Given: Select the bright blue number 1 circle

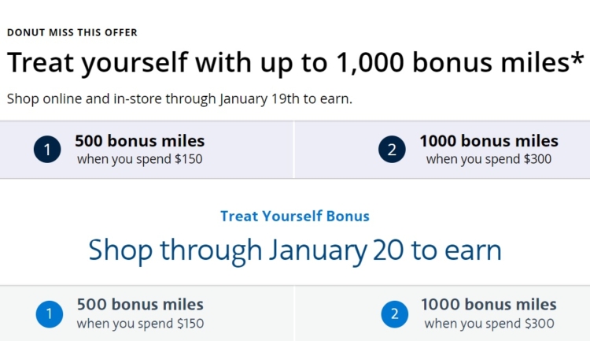Looking at the screenshot, I should pos(50,314).
